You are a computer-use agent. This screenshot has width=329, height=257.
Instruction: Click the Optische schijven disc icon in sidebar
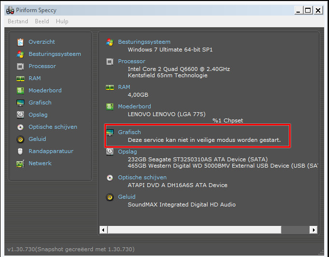point(20,127)
